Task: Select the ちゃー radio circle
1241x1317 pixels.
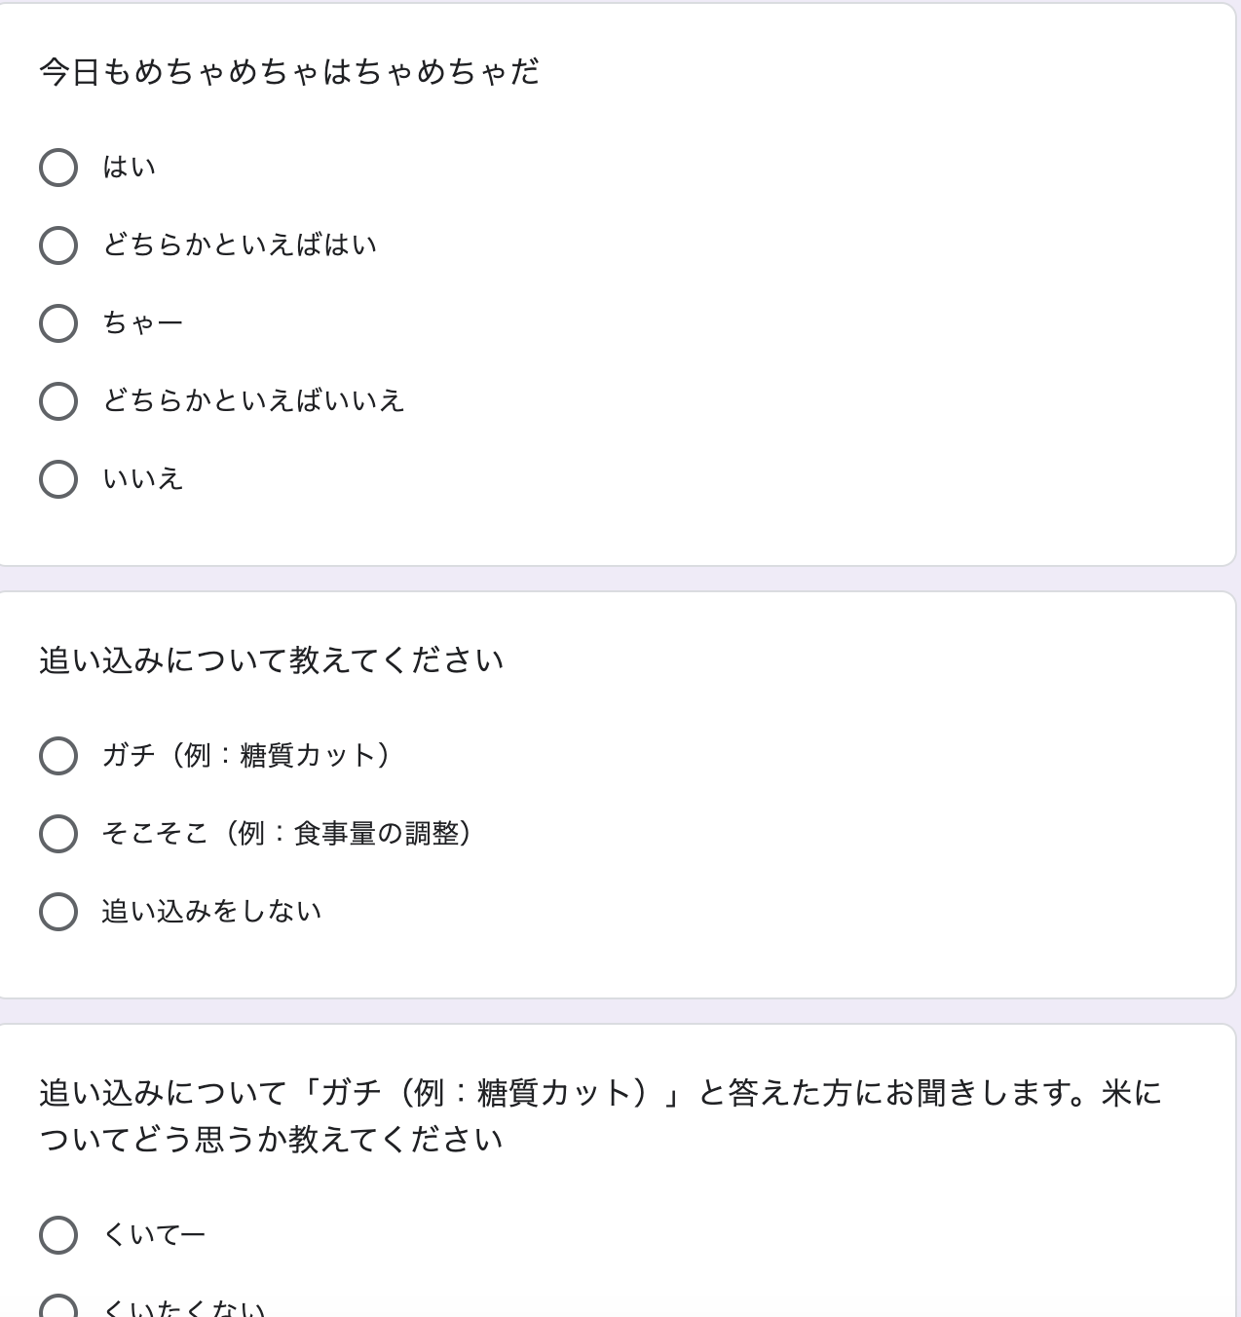Action: pyautogui.click(x=58, y=323)
